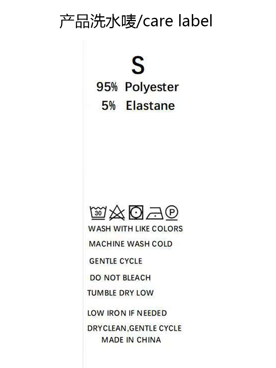
Task: Select the tumble dry square symbol
Action: [x=136, y=212]
